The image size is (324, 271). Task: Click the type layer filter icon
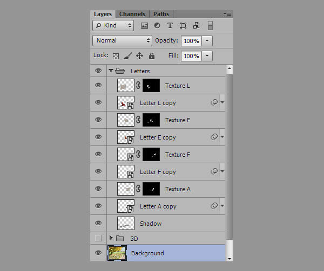coord(170,25)
